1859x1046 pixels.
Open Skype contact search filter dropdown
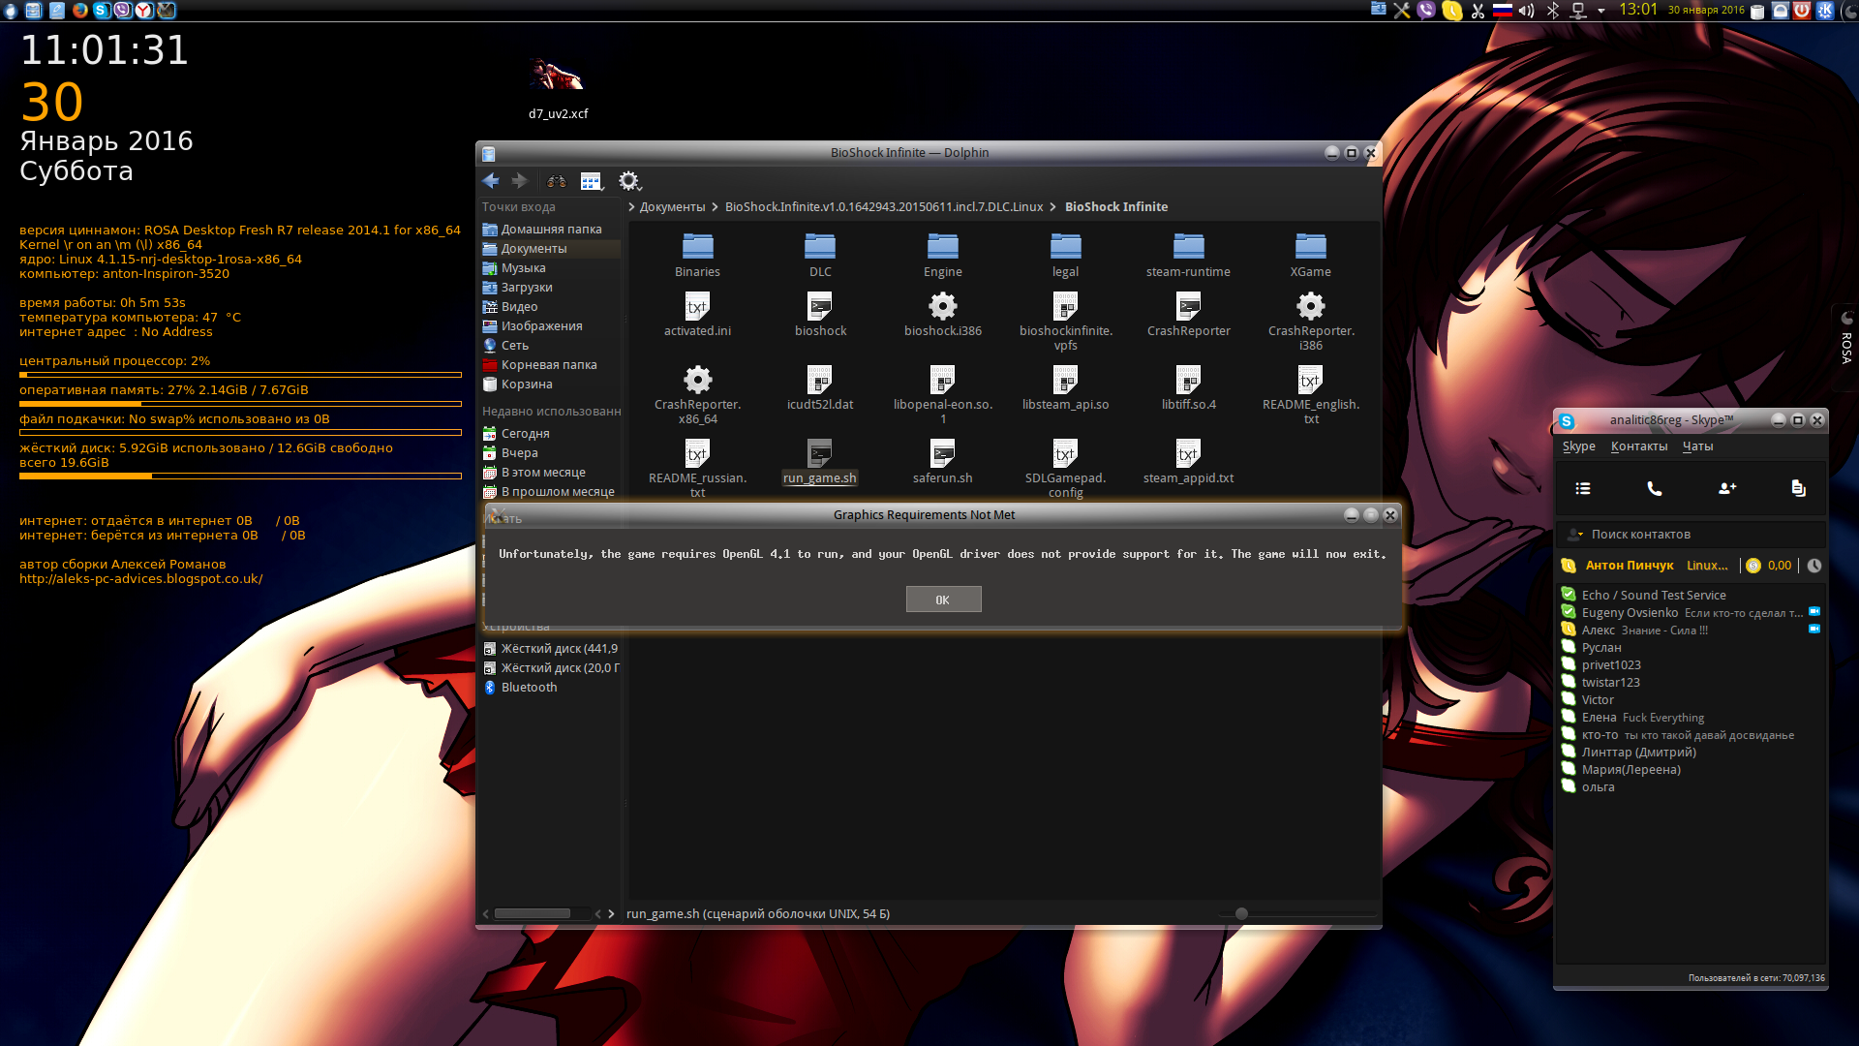pyautogui.click(x=1575, y=535)
